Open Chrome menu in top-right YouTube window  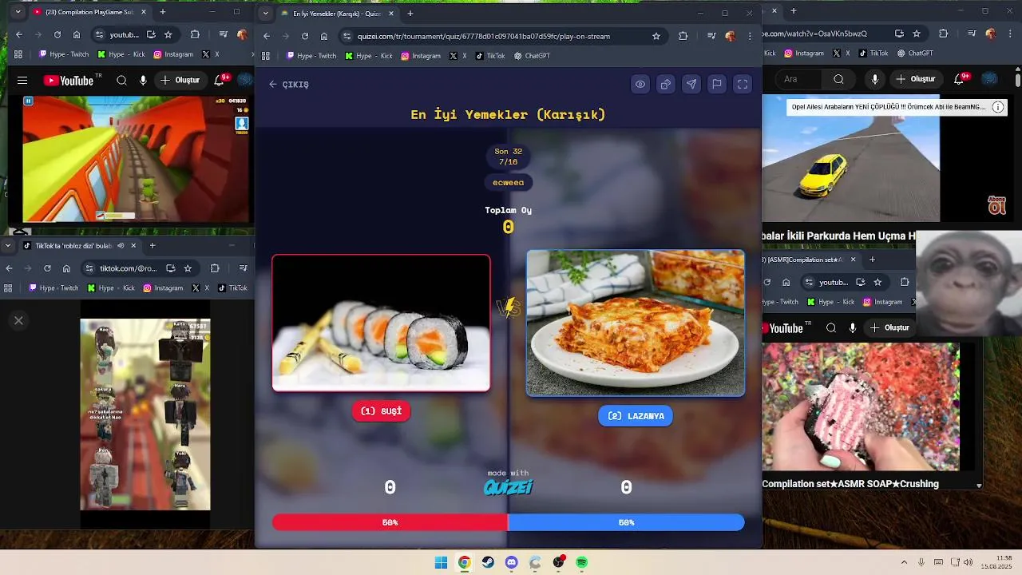(x=1009, y=34)
